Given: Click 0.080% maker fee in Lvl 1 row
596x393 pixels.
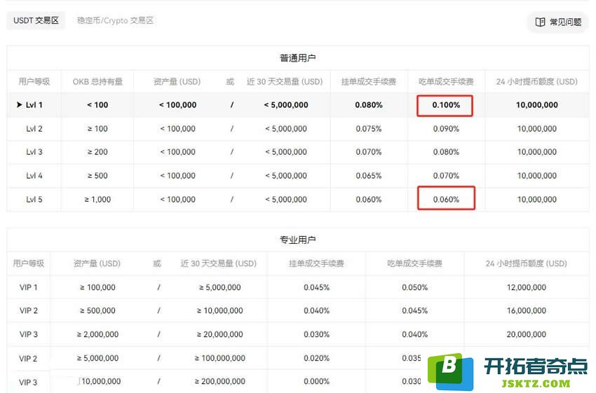Looking at the screenshot, I should coord(369,105).
